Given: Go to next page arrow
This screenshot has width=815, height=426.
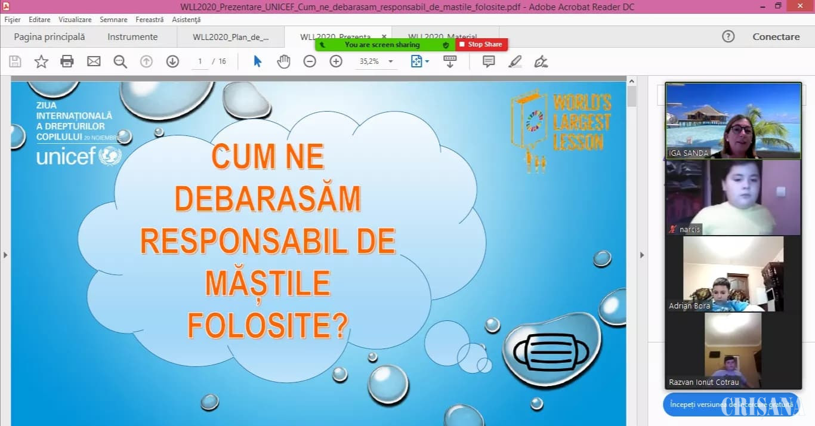Looking at the screenshot, I should pyautogui.click(x=172, y=61).
